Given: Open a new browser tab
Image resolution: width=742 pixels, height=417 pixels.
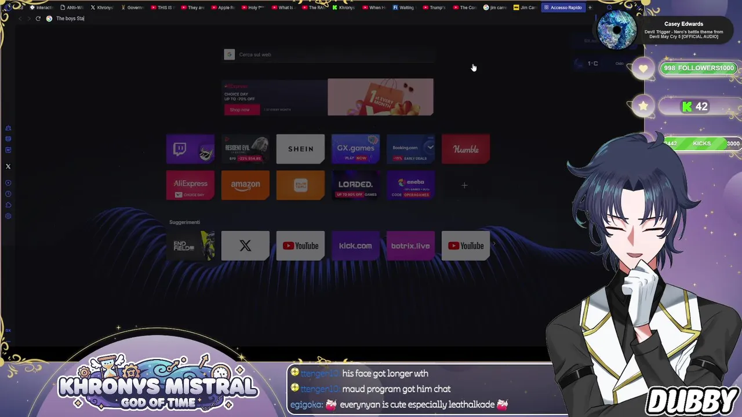Looking at the screenshot, I should tap(590, 8).
